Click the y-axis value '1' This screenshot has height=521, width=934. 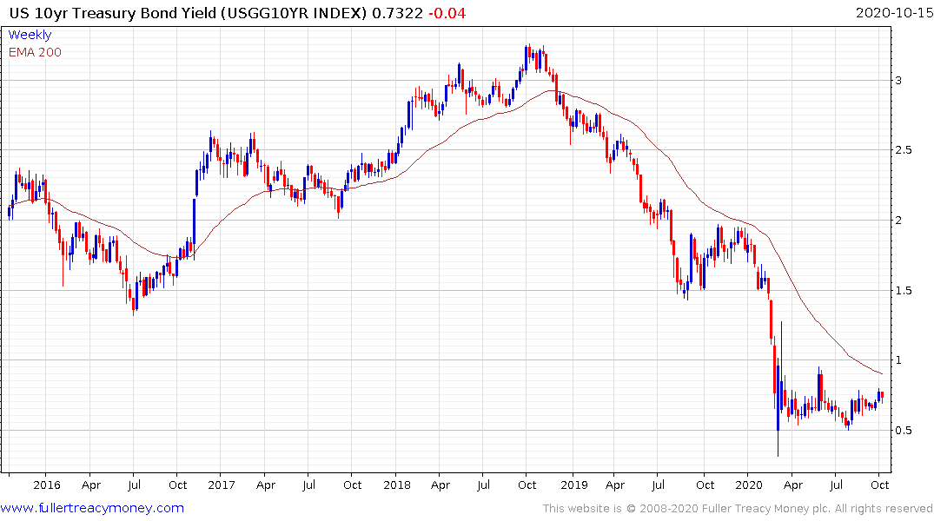[x=899, y=360]
